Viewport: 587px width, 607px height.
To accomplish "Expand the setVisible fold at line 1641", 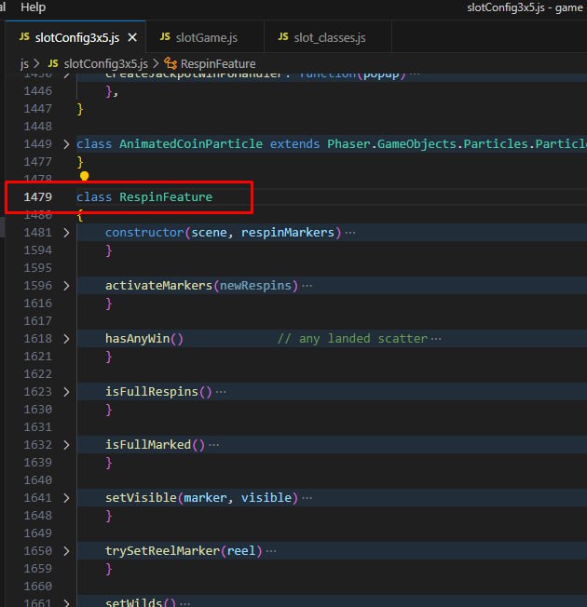I will [x=67, y=498].
